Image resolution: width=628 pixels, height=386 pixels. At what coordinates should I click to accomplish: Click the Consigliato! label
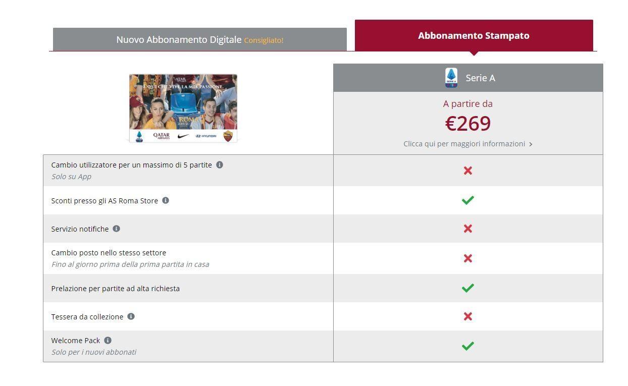(264, 40)
